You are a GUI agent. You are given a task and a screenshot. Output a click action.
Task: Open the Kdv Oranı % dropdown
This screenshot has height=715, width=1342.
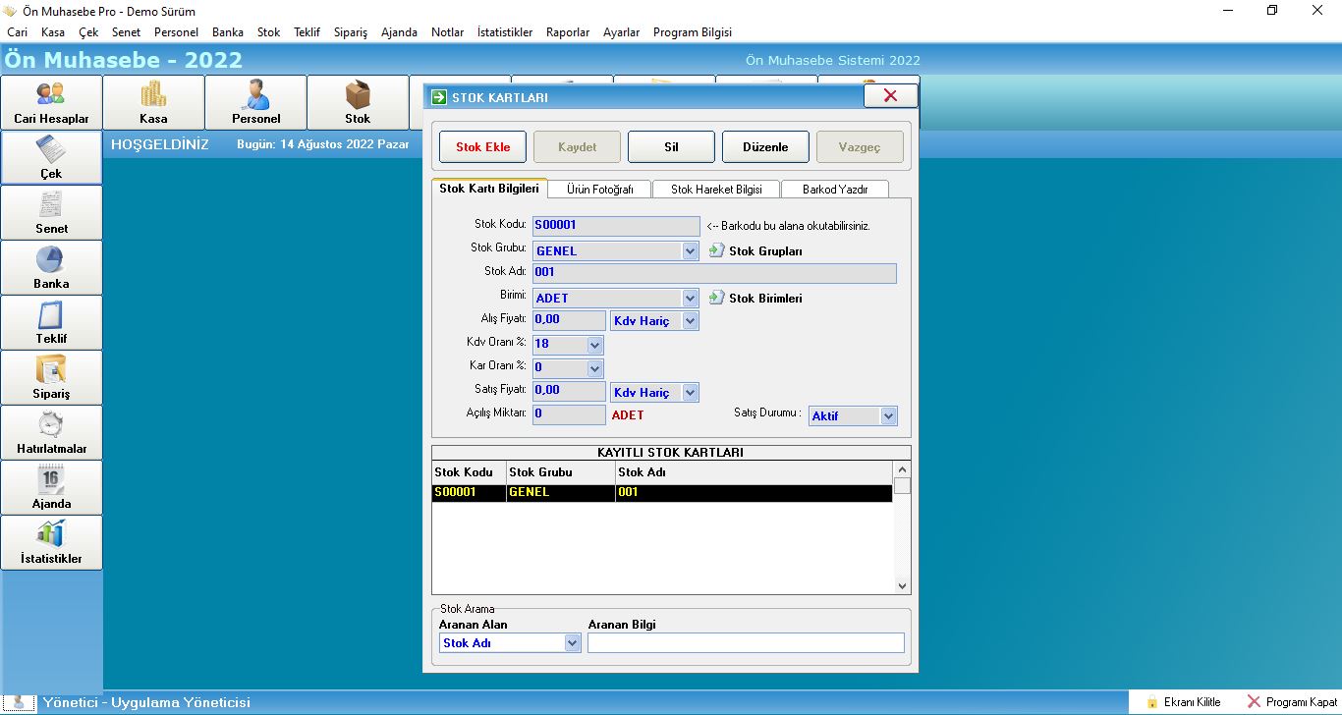point(594,345)
